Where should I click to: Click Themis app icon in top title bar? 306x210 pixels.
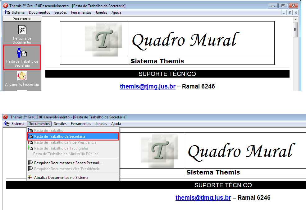(x=6, y=6)
